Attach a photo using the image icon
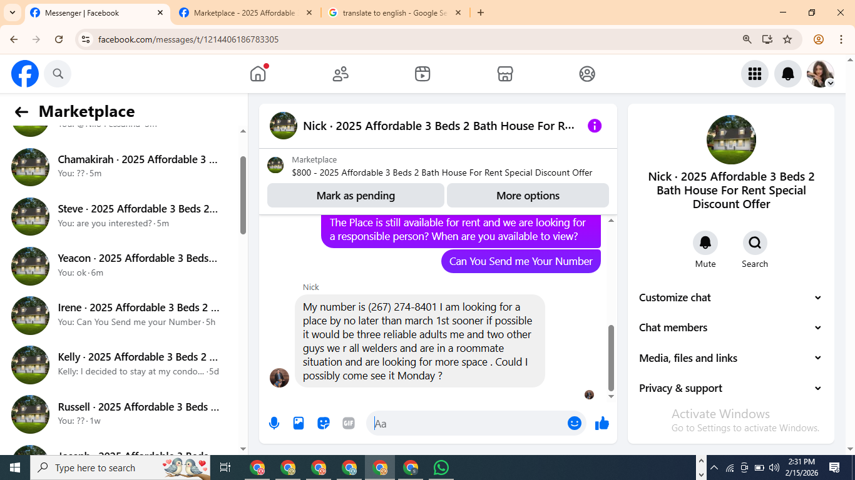This screenshot has height=480, width=855. click(x=299, y=423)
